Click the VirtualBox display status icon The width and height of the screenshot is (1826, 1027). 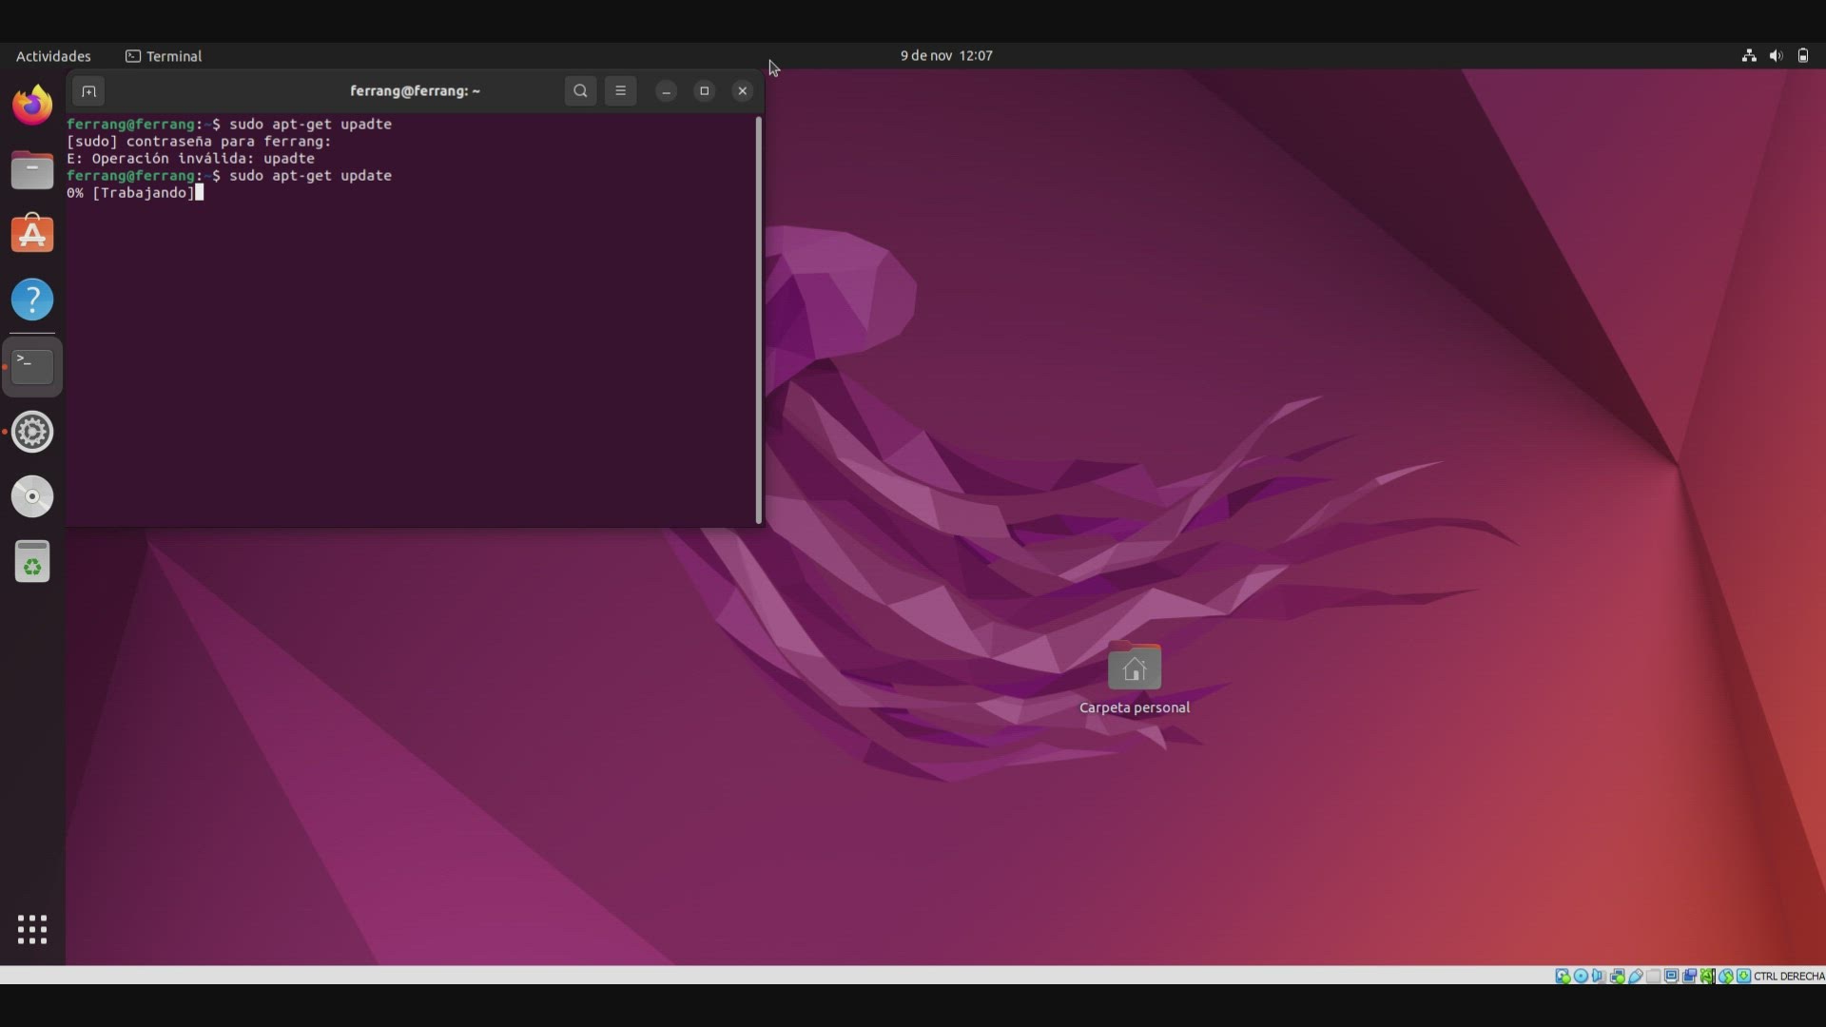[1671, 976]
